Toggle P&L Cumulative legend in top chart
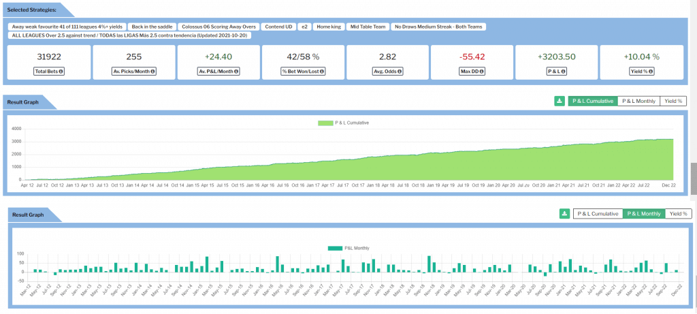 click(343, 123)
